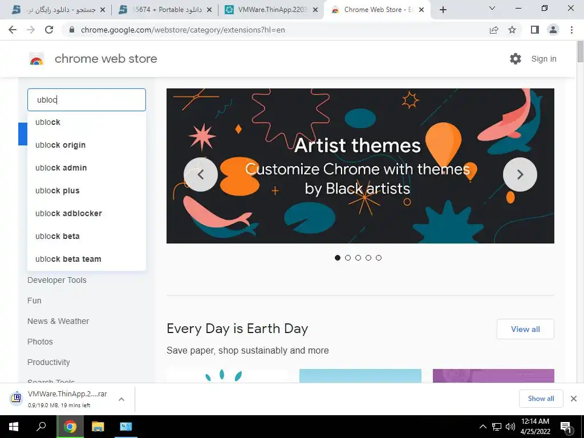
Task: Reload the current page
Action: [49, 30]
